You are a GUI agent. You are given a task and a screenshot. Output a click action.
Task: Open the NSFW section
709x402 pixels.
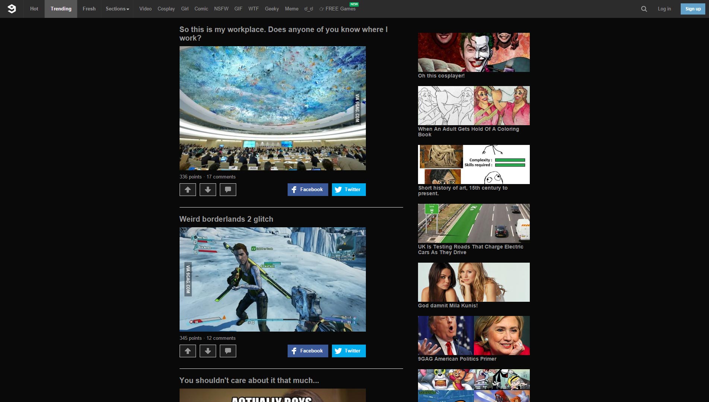221,9
